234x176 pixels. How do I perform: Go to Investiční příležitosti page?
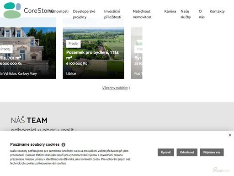112,14
